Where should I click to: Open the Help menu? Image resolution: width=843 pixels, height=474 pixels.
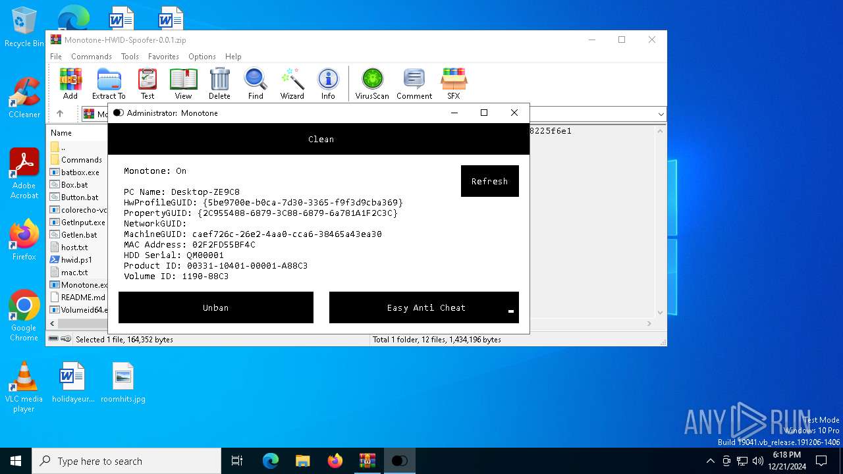click(233, 57)
